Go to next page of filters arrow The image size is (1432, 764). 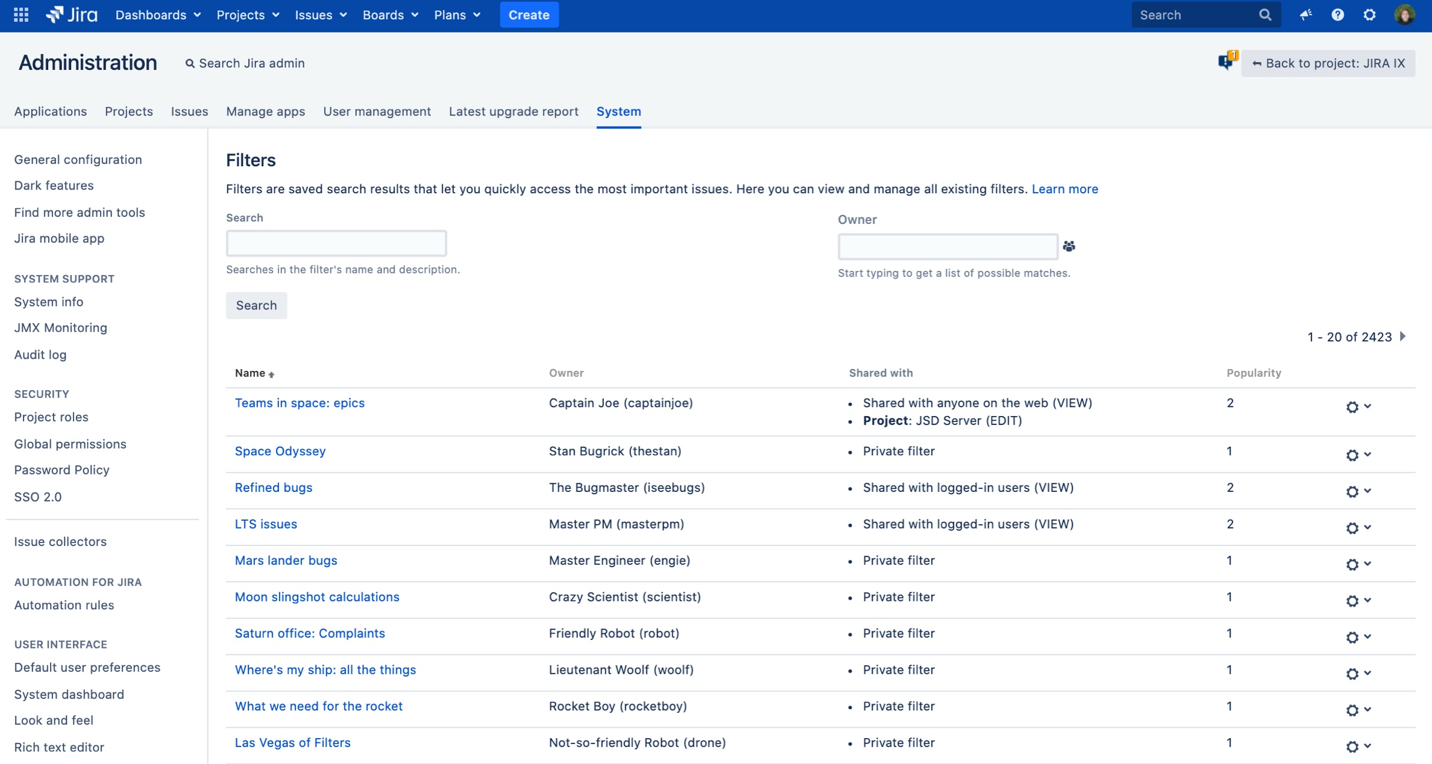click(x=1403, y=337)
